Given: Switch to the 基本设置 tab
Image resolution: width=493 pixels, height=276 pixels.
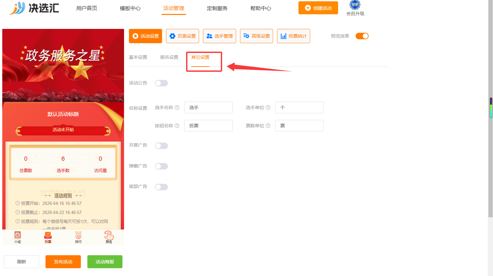Looking at the screenshot, I should pyautogui.click(x=138, y=57).
